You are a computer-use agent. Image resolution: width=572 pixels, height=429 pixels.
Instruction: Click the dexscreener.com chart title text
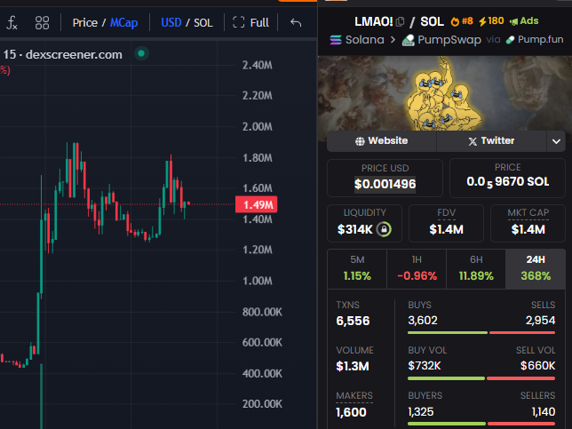pos(74,55)
